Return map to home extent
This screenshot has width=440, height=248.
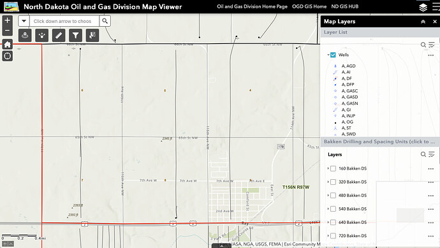pos(7,44)
